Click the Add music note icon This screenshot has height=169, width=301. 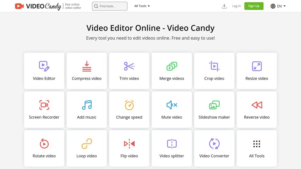86,105
